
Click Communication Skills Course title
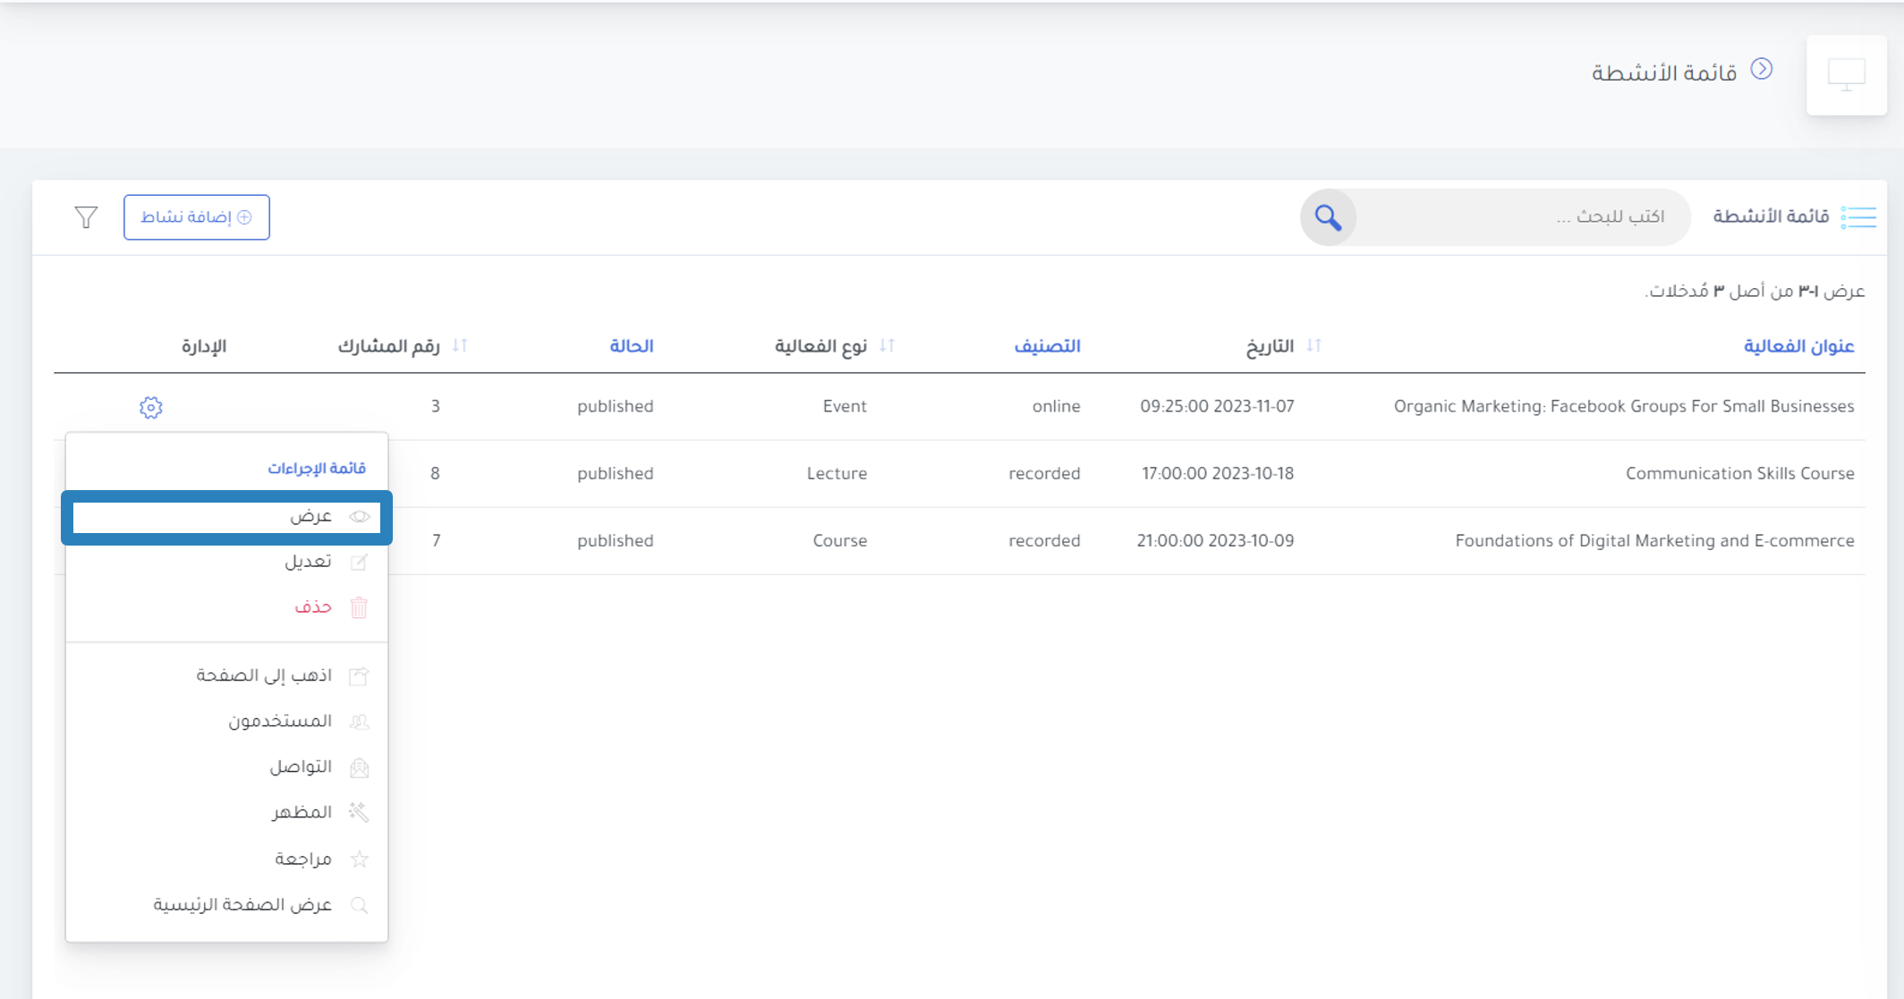[1739, 474]
